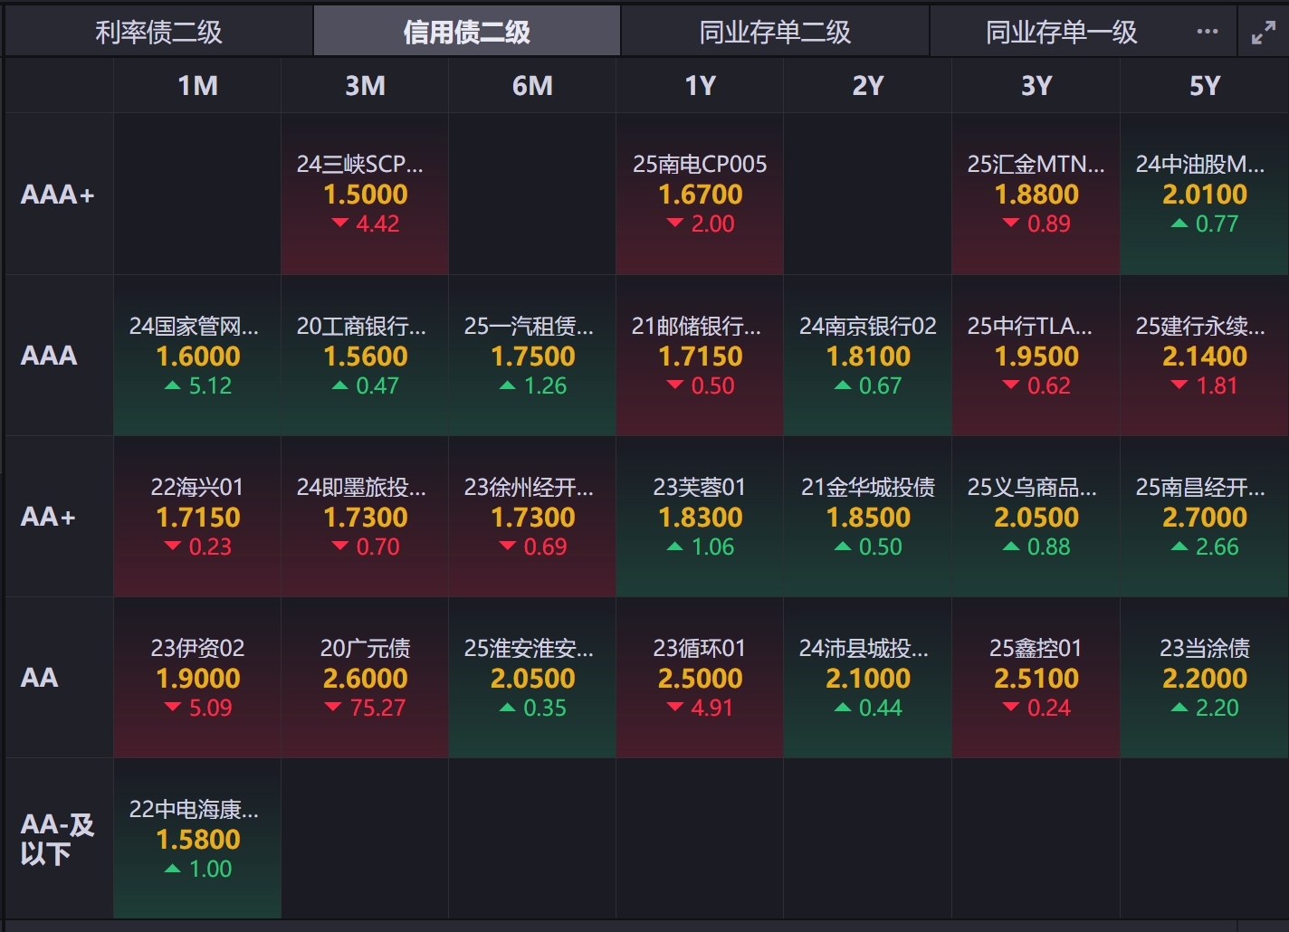Open the 23伊资02 bond cell
The height and width of the screenshot is (932, 1289).
click(197, 678)
